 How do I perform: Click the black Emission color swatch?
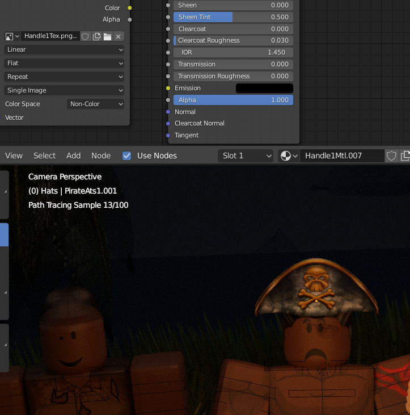pyautogui.click(x=264, y=88)
